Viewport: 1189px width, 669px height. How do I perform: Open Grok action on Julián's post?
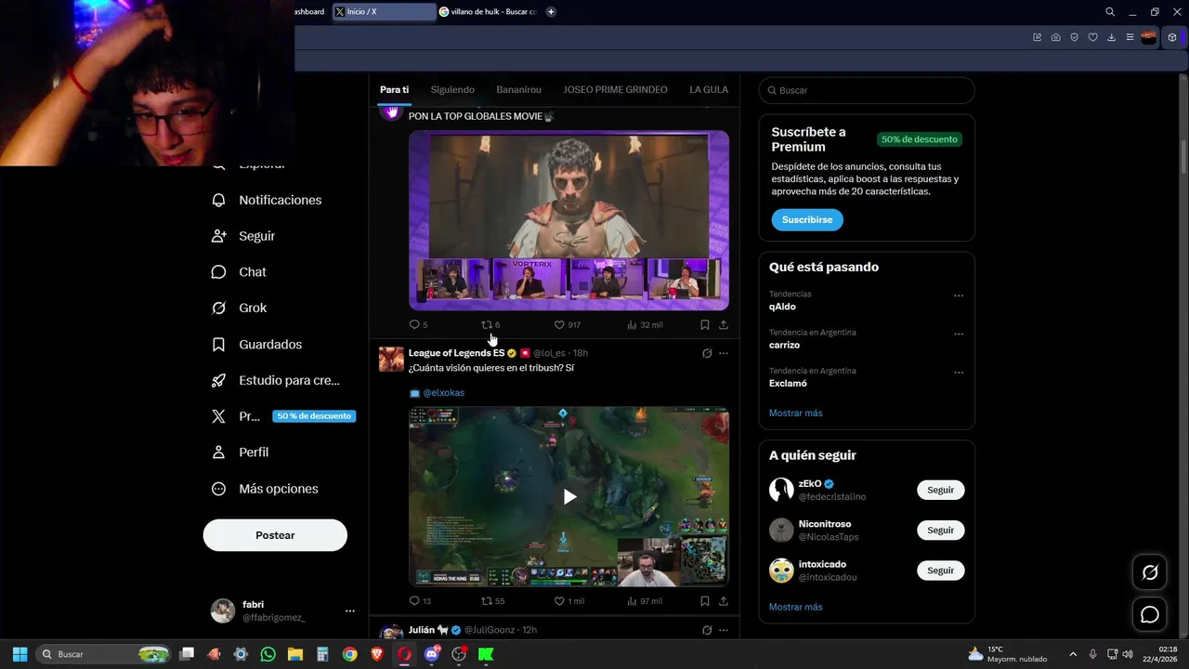click(x=706, y=630)
